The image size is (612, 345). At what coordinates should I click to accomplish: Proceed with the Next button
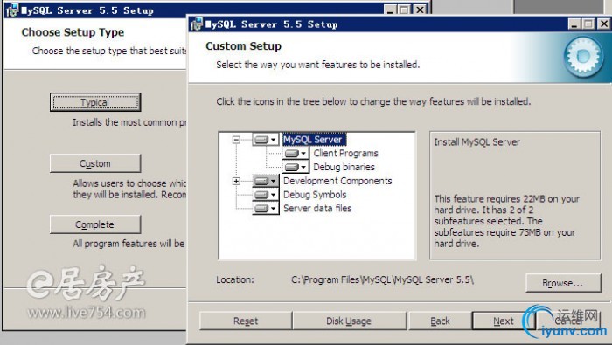pyautogui.click(x=503, y=321)
